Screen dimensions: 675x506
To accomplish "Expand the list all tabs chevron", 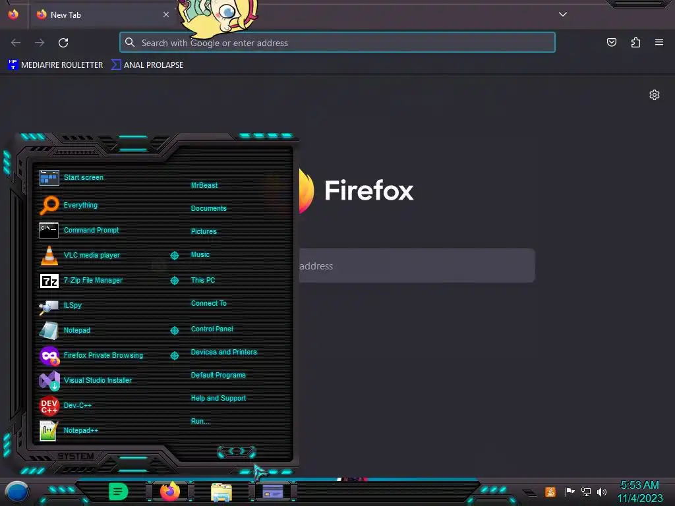I will point(562,14).
